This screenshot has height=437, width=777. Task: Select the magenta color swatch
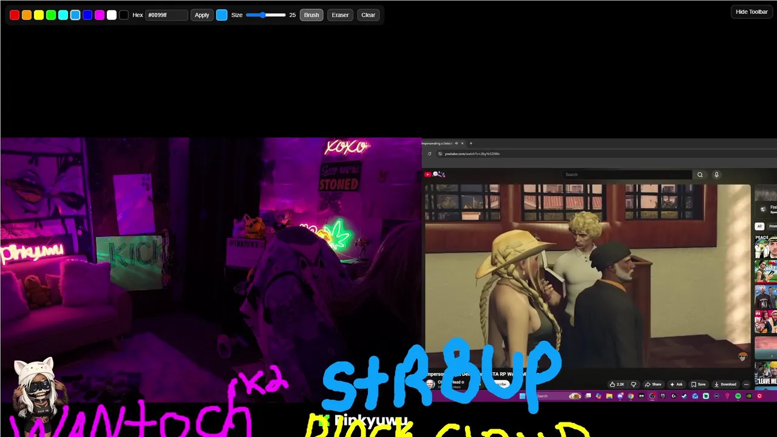[100, 15]
